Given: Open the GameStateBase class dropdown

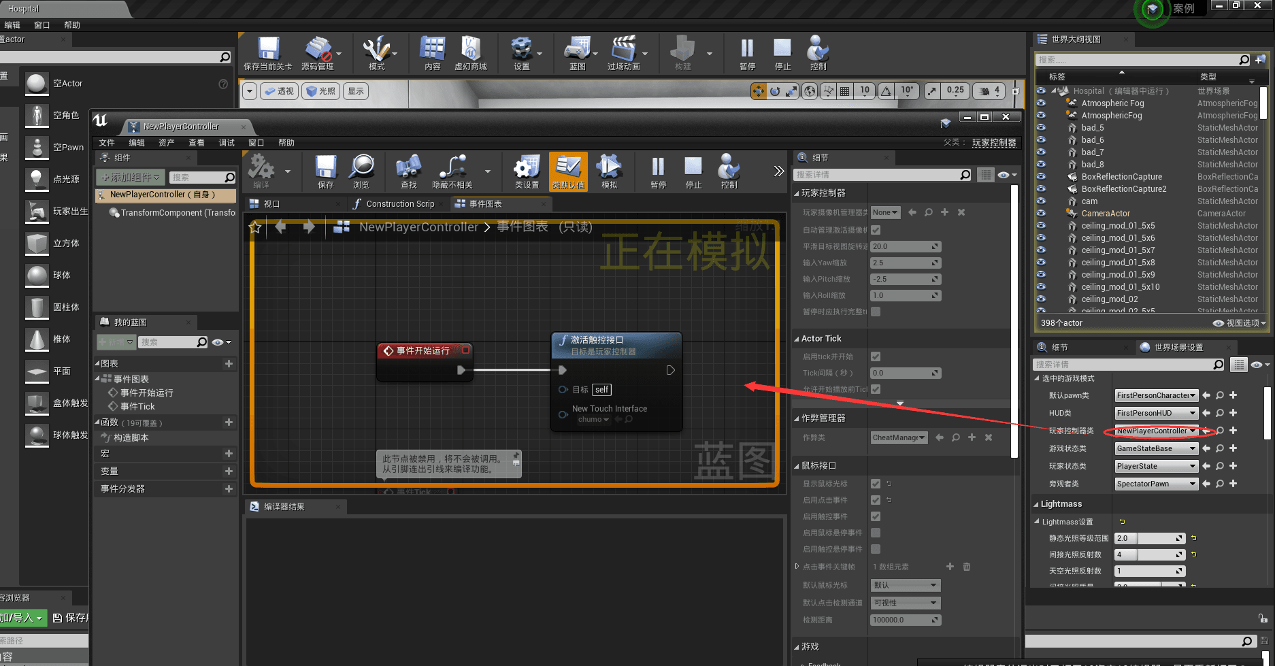Looking at the screenshot, I should (1156, 448).
